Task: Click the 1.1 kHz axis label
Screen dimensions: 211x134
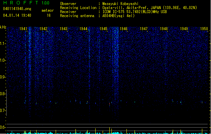Action: point(3,44)
